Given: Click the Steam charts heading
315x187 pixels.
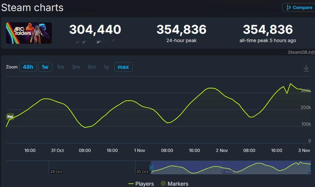Looking at the screenshot, I should click(x=33, y=8).
